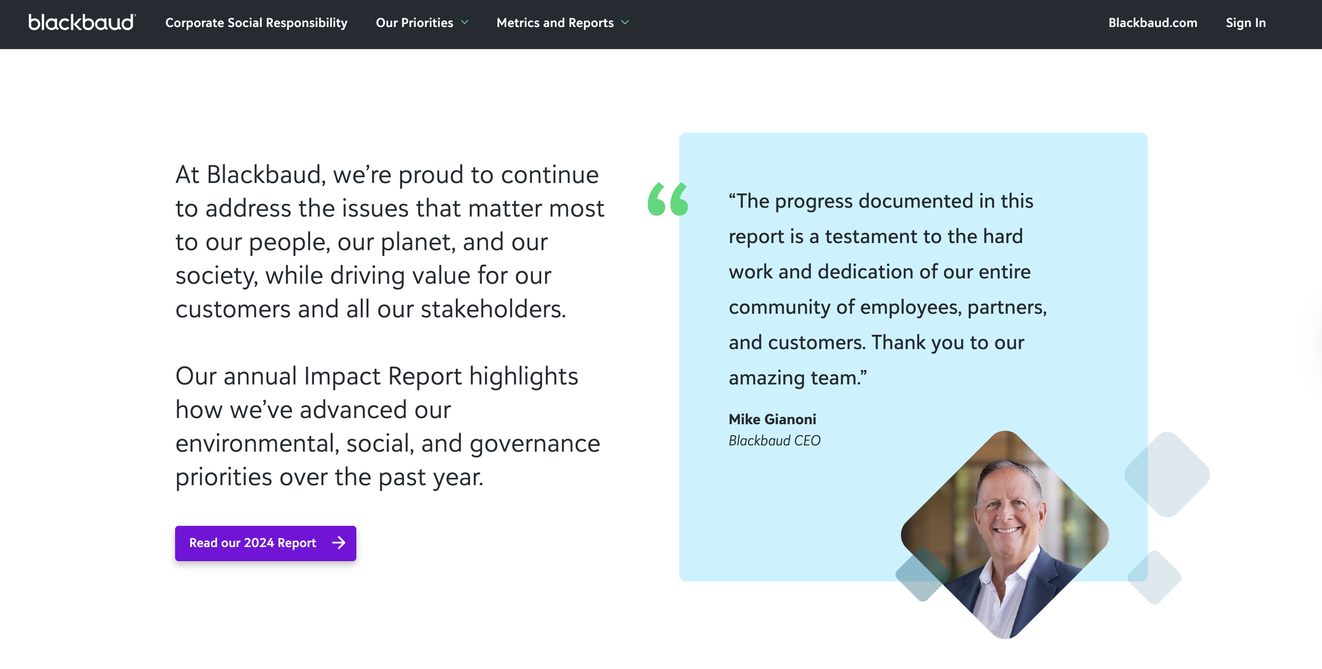This screenshot has height=669, width=1322.
Task: Visit Blackbaud.com from the top bar
Action: pos(1153,23)
